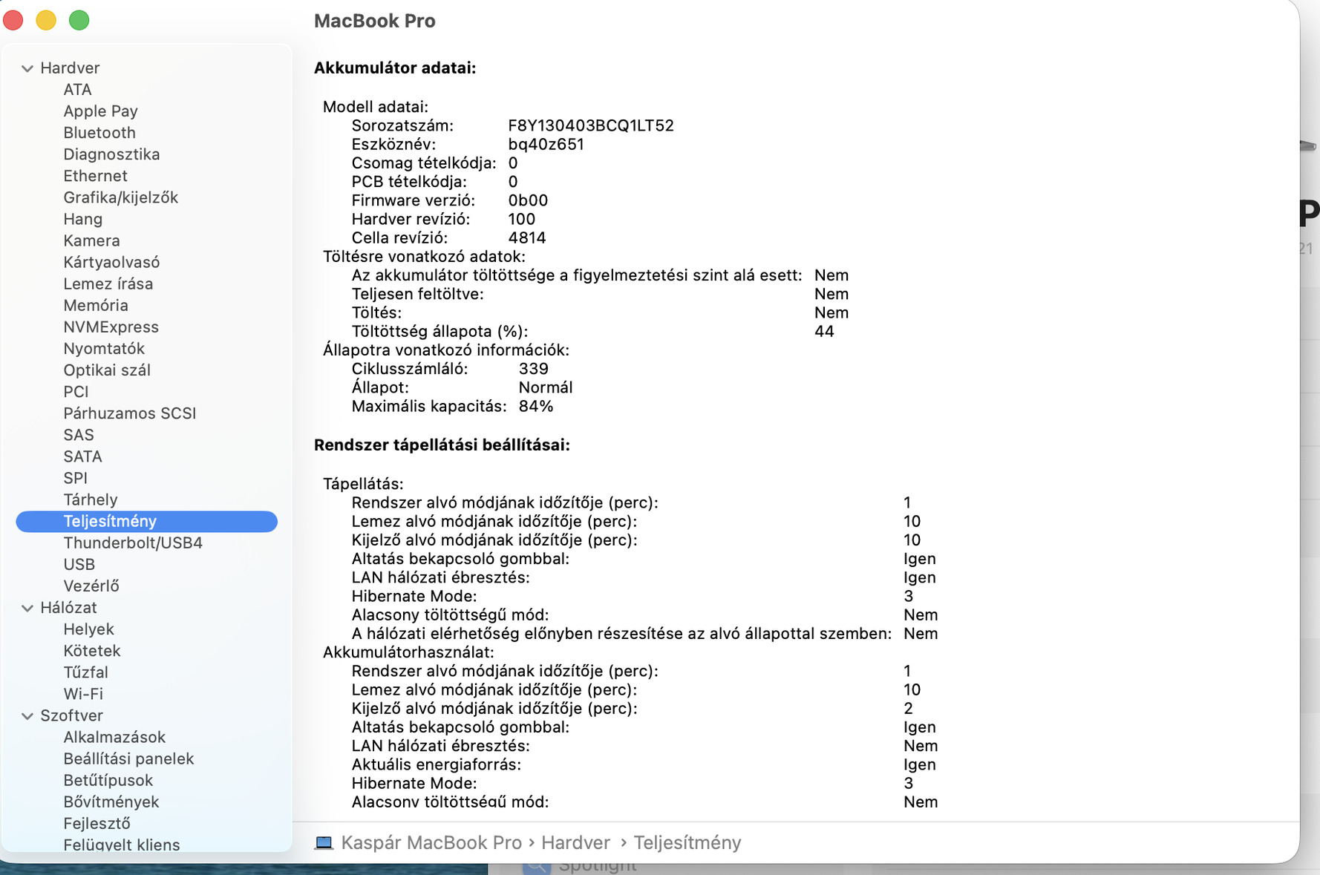The image size is (1320, 875).
Task: Select Alkalmazások under Szoftver
Action: [114, 738]
